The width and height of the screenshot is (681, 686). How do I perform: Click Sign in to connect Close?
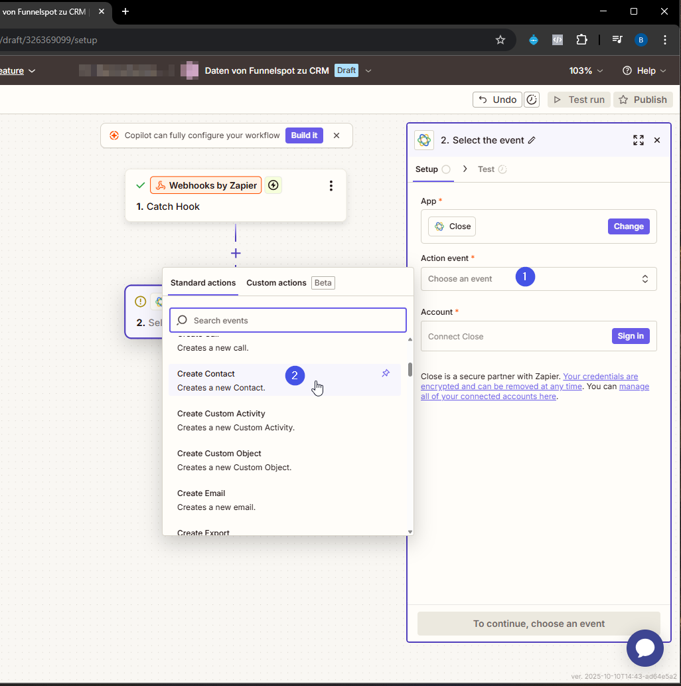[x=631, y=336]
